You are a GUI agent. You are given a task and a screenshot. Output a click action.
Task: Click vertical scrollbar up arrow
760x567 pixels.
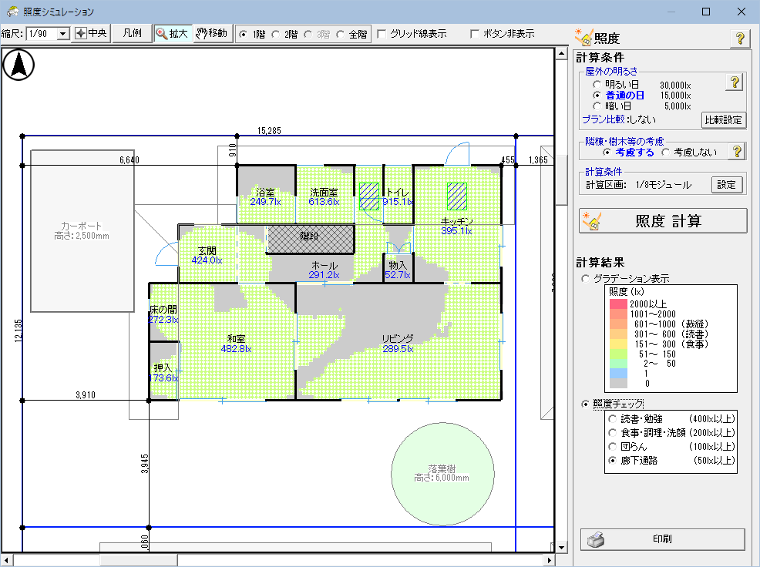[561, 53]
